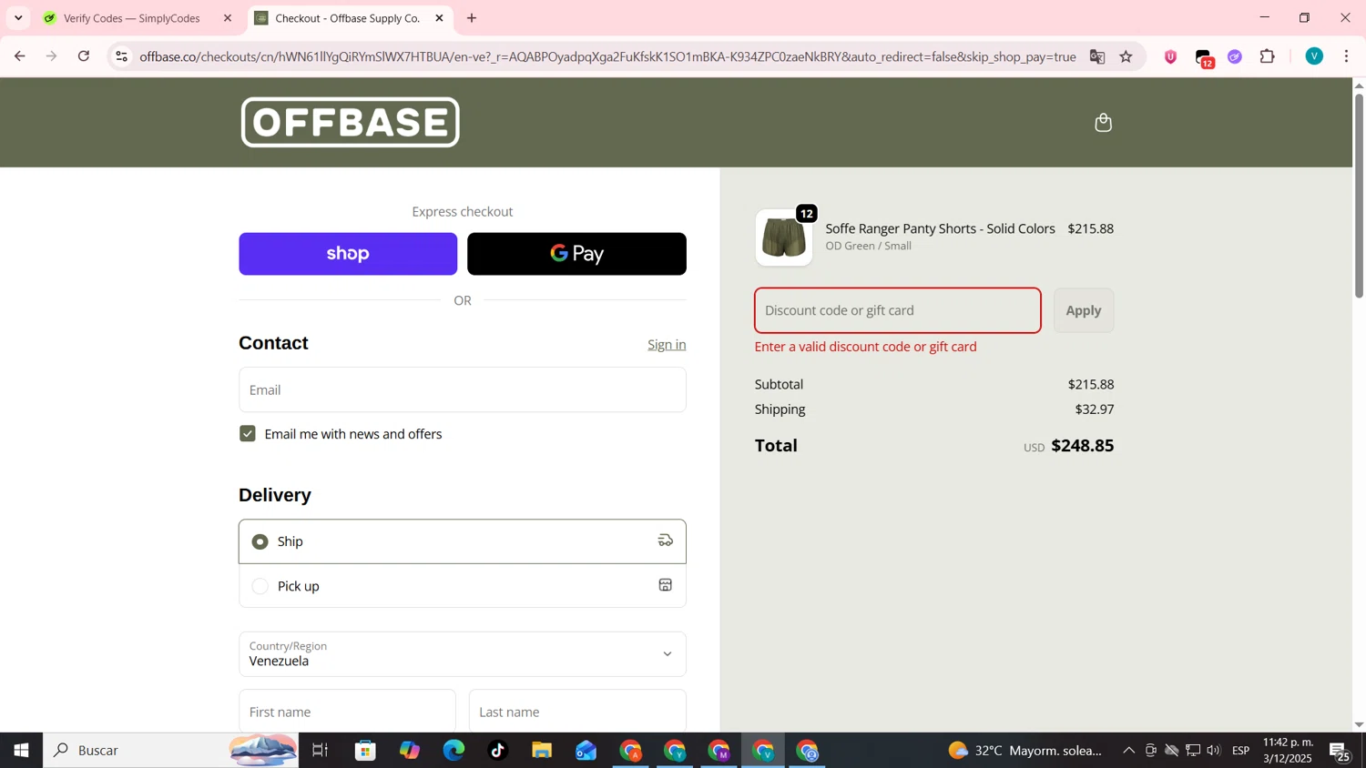Viewport: 1366px width, 768px height.
Task: Reload the current page
Action: (x=84, y=56)
